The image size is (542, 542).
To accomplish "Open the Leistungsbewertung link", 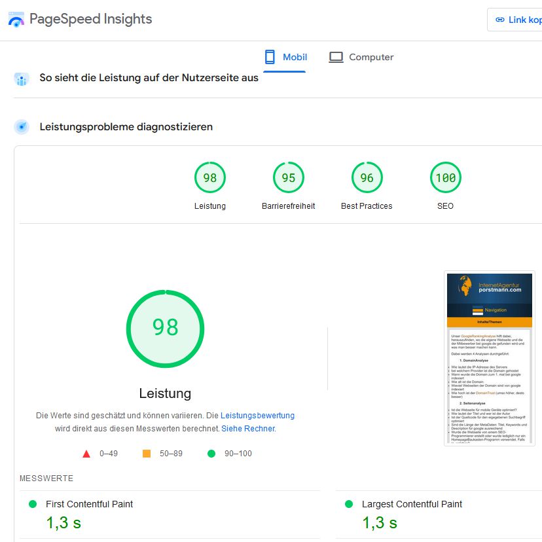I will point(257,416).
